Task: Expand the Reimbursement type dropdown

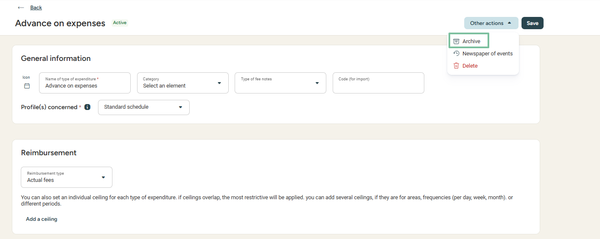Action: [67, 177]
